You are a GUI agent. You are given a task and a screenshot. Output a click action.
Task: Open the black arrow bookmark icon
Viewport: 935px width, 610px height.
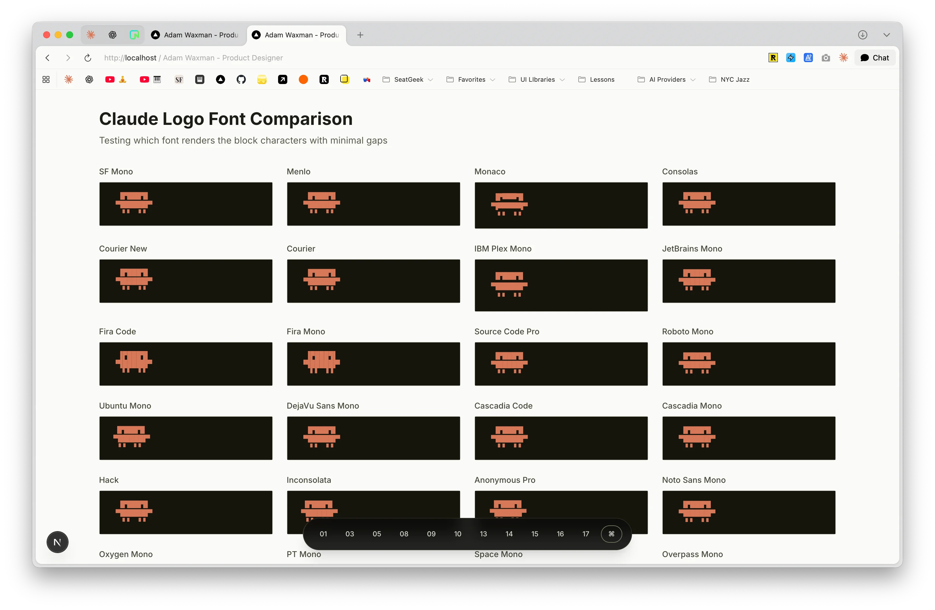pos(283,79)
